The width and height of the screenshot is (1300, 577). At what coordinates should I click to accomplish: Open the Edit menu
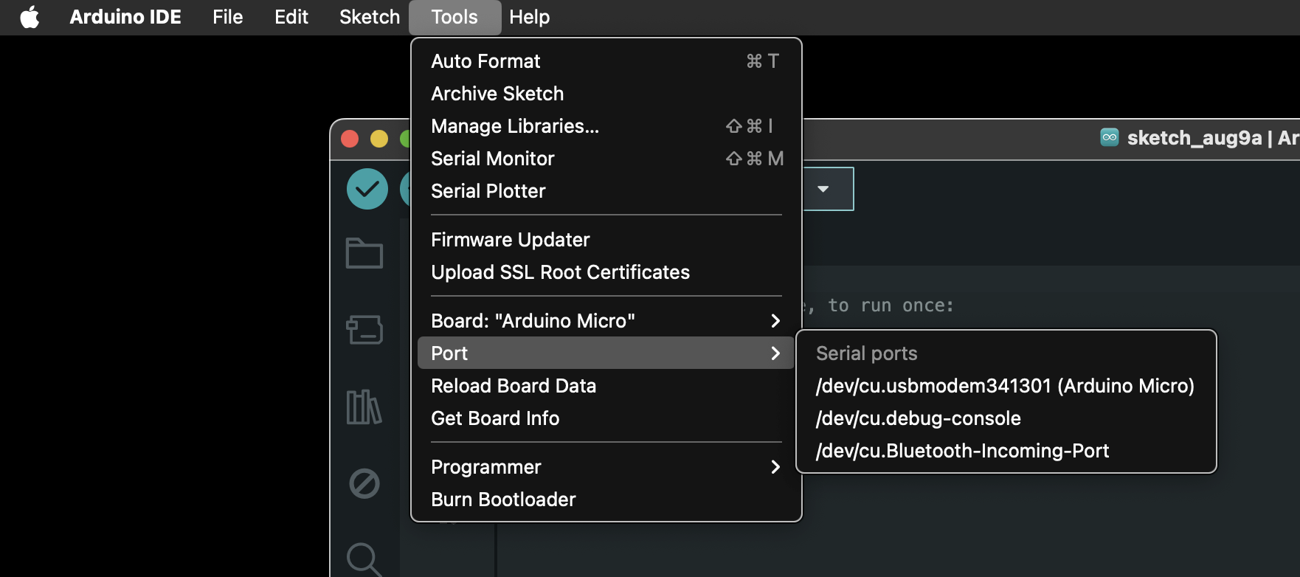(291, 17)
